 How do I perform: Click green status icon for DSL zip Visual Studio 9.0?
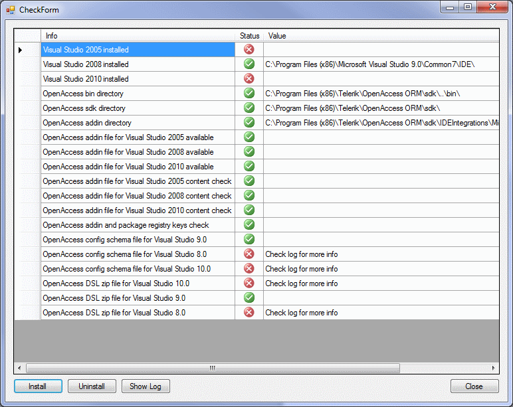tap(249, 297)
